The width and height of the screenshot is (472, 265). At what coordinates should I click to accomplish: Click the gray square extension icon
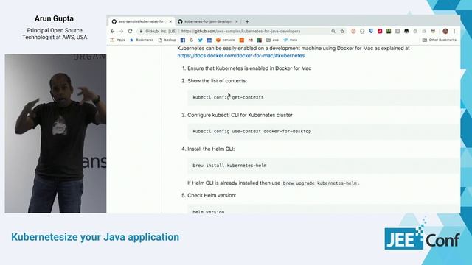click(x=398, y=31)
